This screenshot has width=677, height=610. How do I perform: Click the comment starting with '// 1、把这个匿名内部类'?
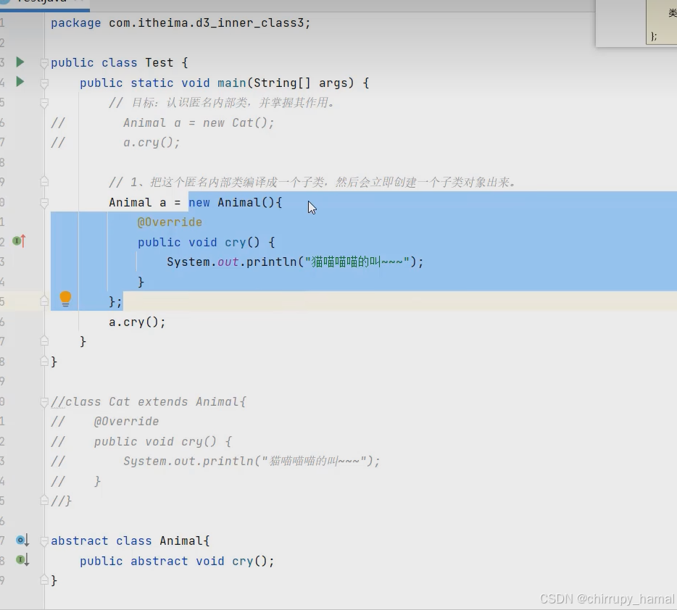312,183
